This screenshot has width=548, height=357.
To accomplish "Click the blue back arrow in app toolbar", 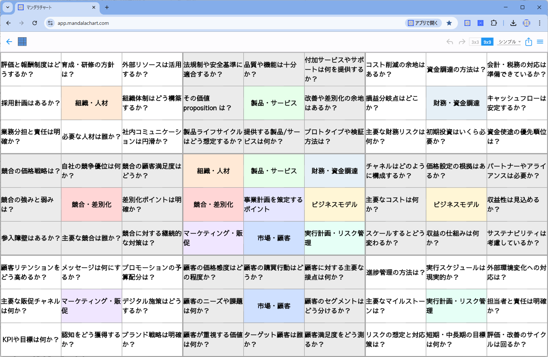I will point(9,42).
